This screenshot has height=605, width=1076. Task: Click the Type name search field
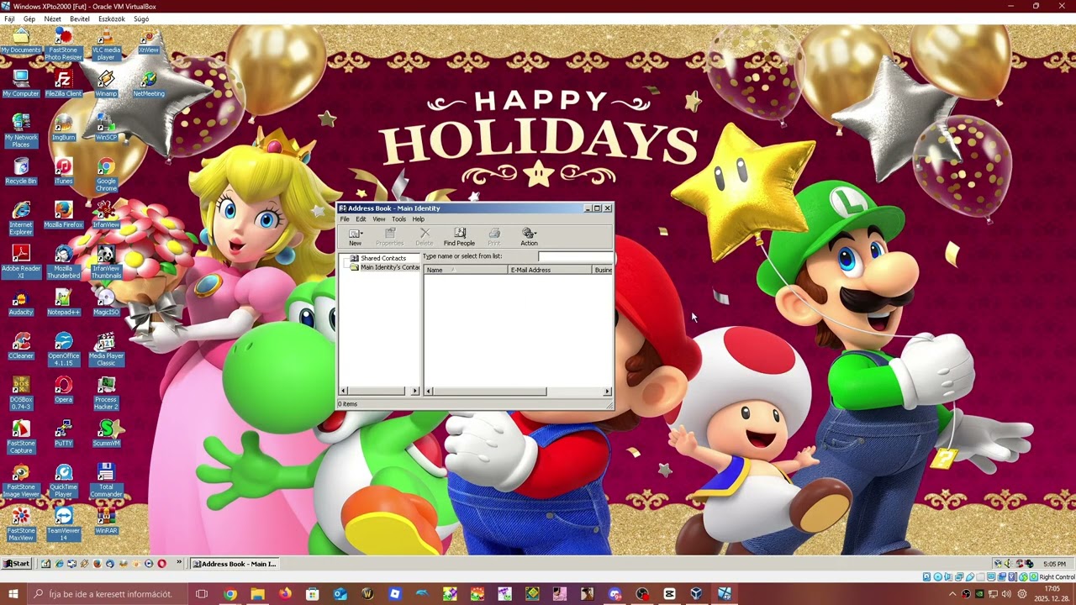575,256
